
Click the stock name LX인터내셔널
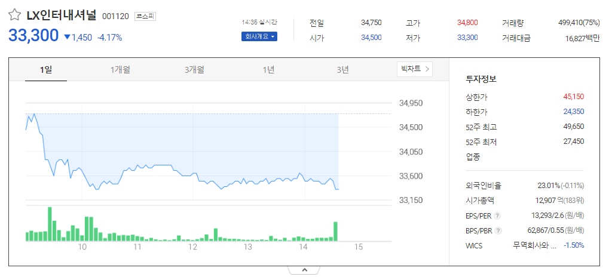pyautogui.click(x=62, y=16)
